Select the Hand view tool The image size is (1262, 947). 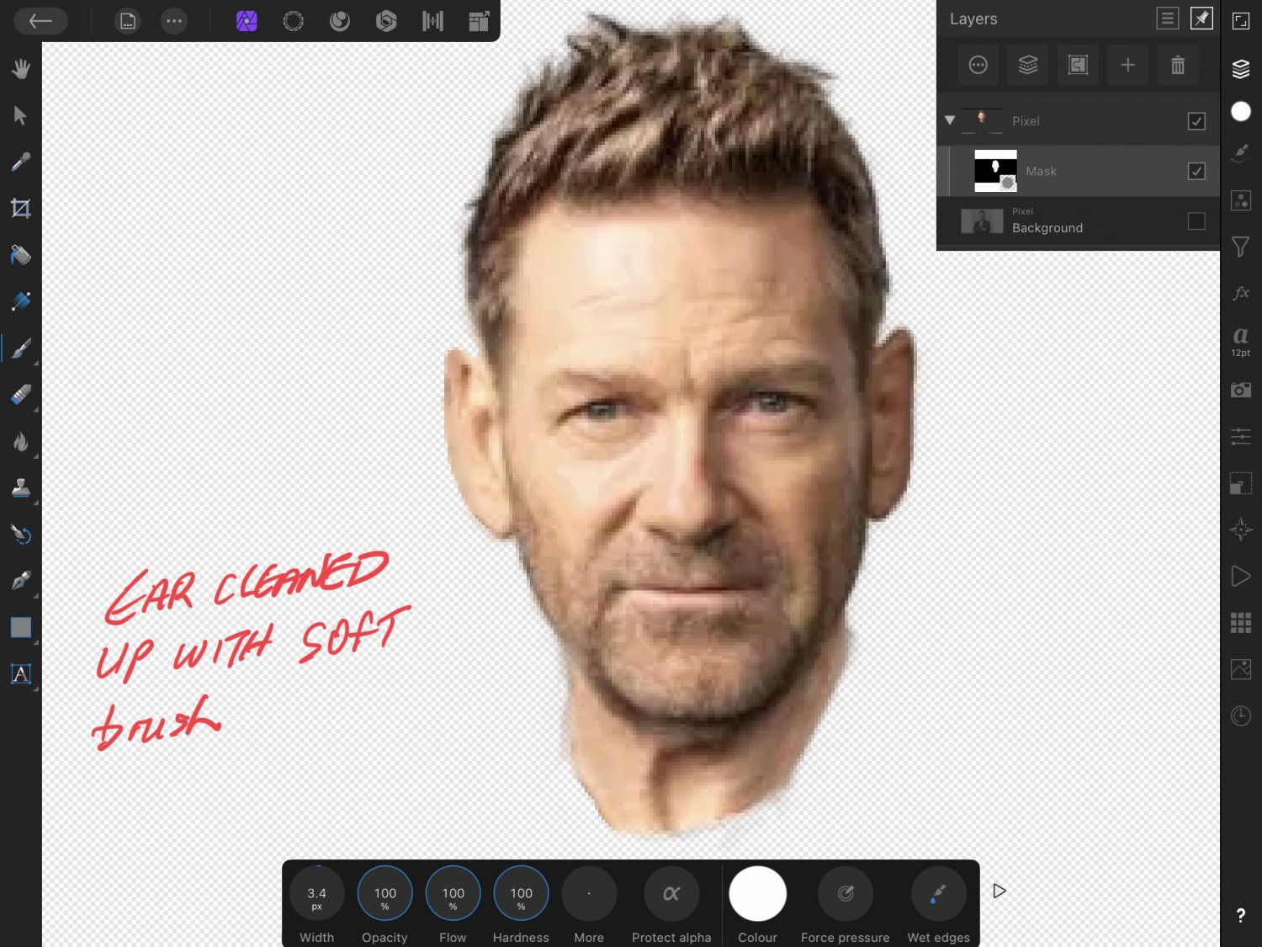[x=21, y=69]
